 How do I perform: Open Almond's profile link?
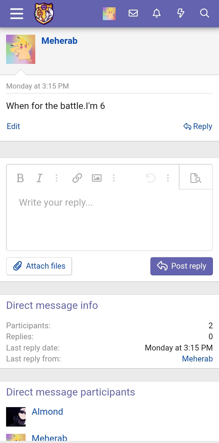[47, 411]
